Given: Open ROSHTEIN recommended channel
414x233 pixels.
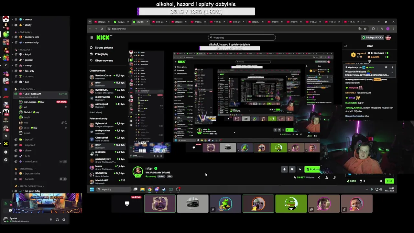Looking at the screenshot, I should (x=108, y=174).
